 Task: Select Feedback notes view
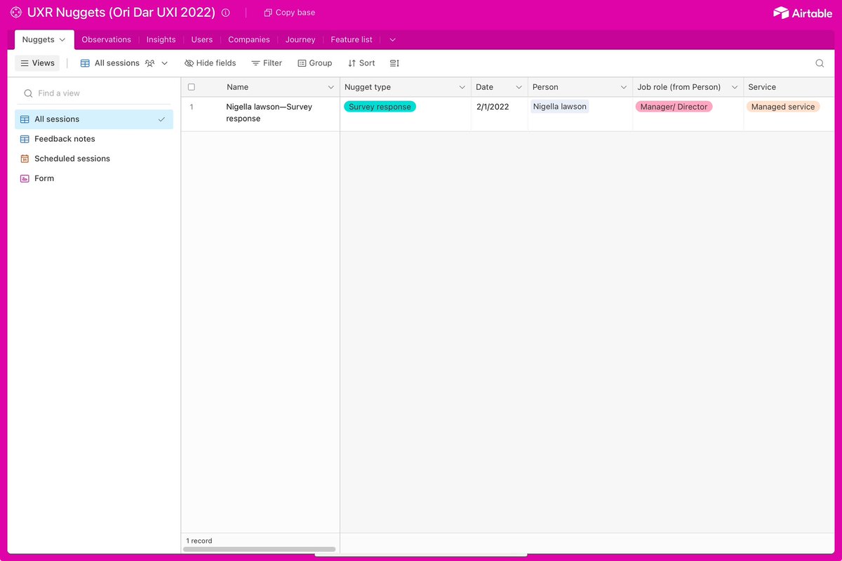(x=94, y=139)
